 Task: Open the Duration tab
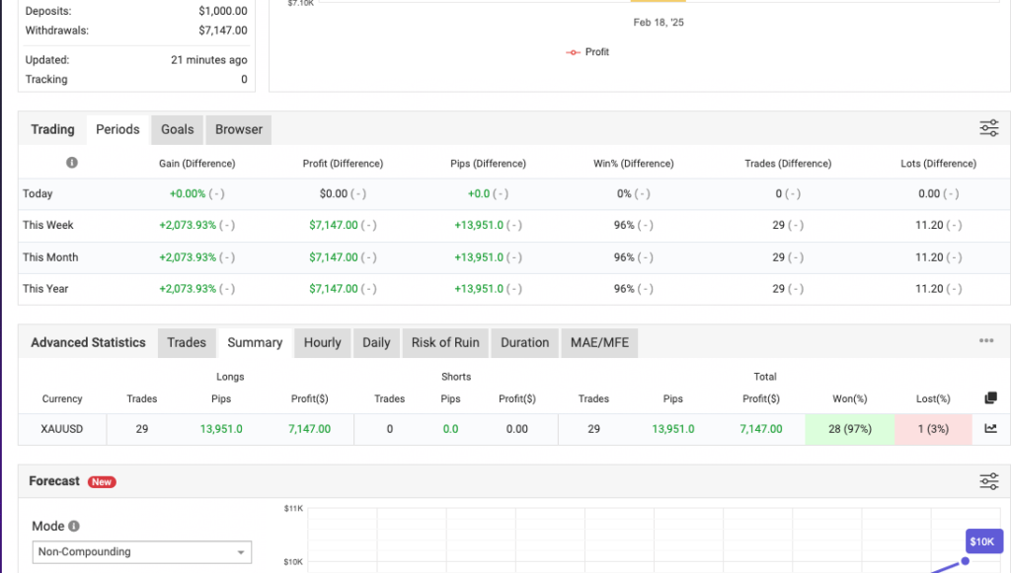525,342
